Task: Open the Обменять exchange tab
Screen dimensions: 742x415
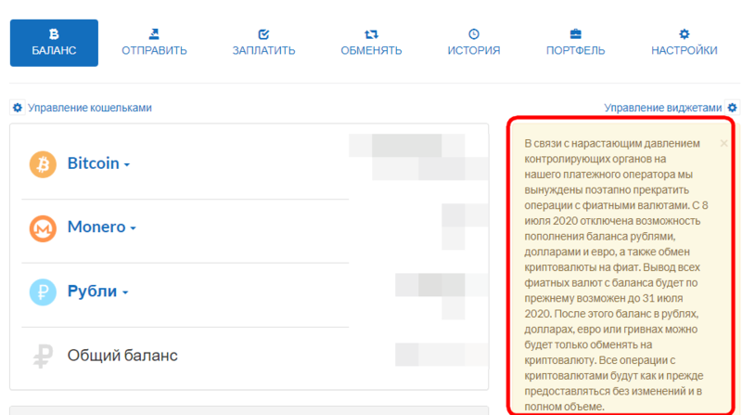Action: point(371,41)
